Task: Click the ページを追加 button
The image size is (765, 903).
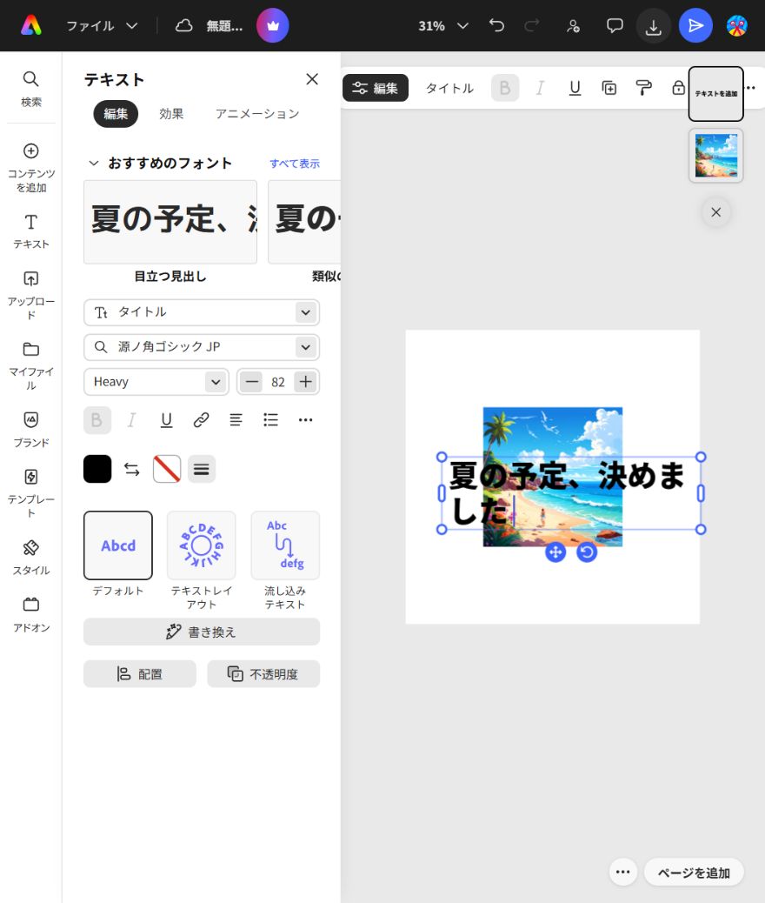Action: coord(694,873)
